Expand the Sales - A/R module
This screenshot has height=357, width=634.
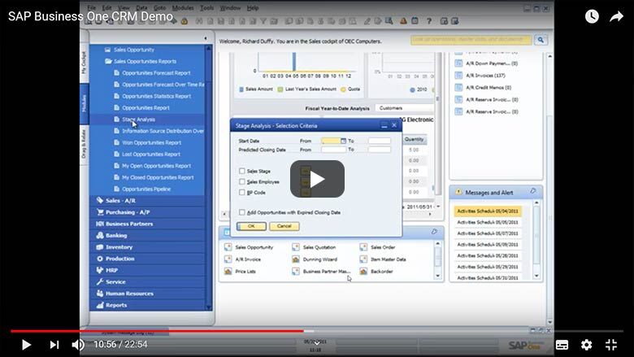coord(120,201)
